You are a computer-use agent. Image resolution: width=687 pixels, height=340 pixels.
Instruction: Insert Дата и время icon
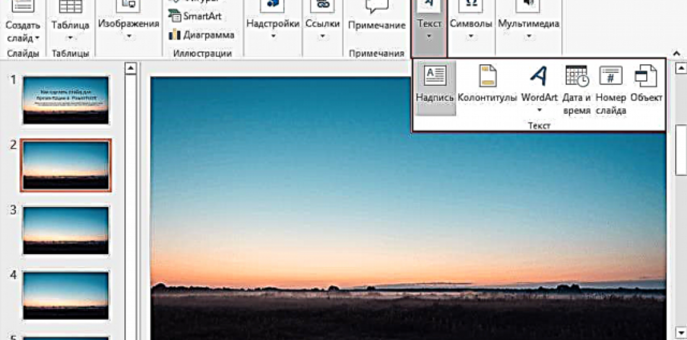click(x=577, y=77)
